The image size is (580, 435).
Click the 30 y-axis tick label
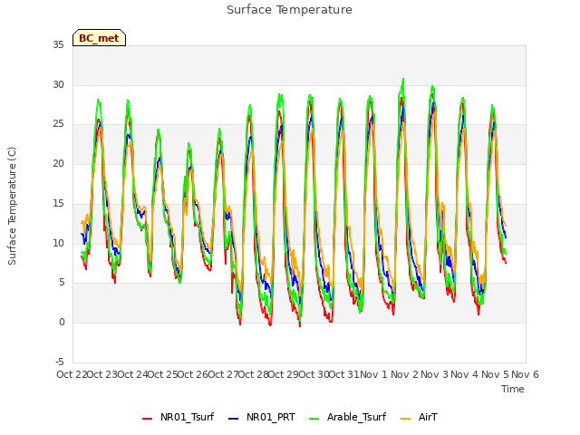click(x=58, y=84)
